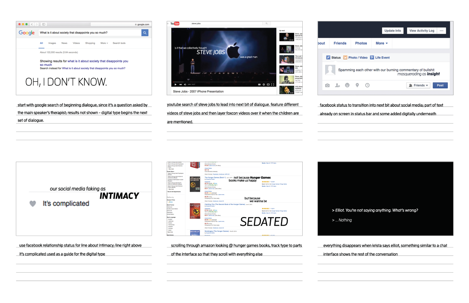Screen dimensions: 469x303
Task: Switch YouTube player to theater mode
Action: coord(268,85)
